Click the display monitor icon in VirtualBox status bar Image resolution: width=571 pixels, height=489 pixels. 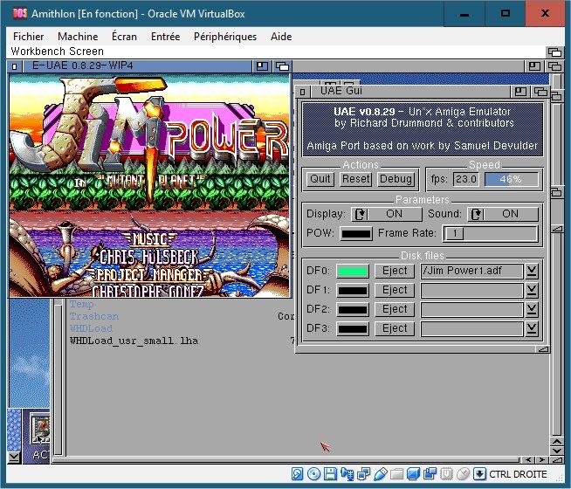pyautogui.click(x=413, y=473)
